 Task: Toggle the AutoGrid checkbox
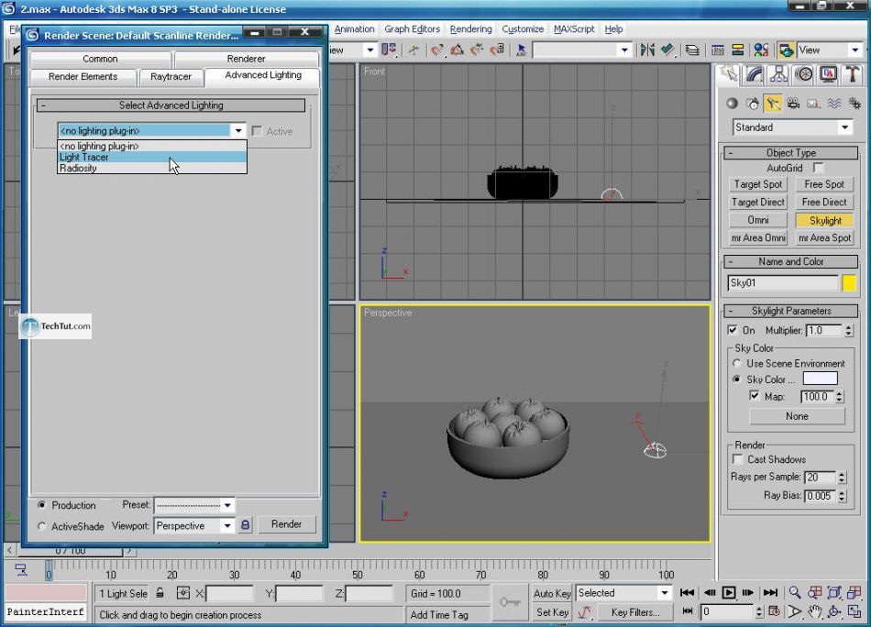818,167
